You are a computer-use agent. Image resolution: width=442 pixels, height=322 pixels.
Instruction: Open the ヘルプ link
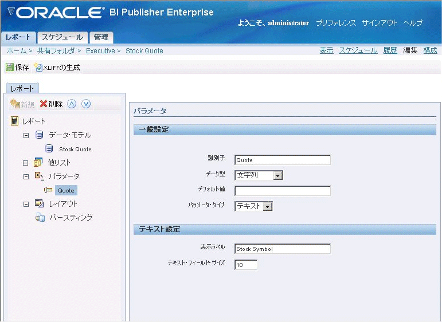click(413, 23)
